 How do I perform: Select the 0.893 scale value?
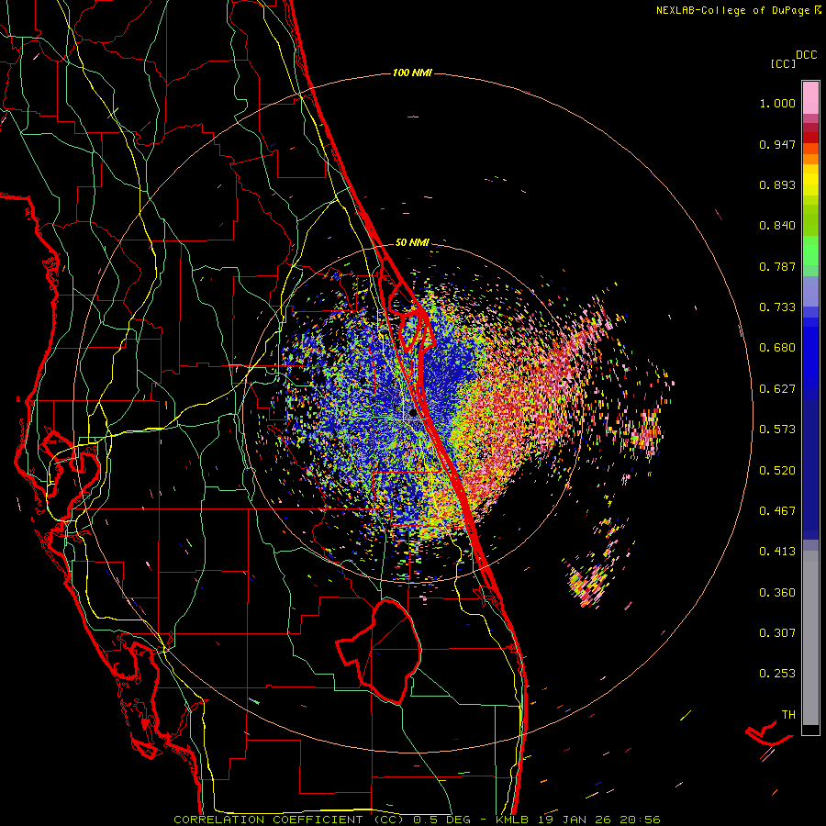pos(777,184)
